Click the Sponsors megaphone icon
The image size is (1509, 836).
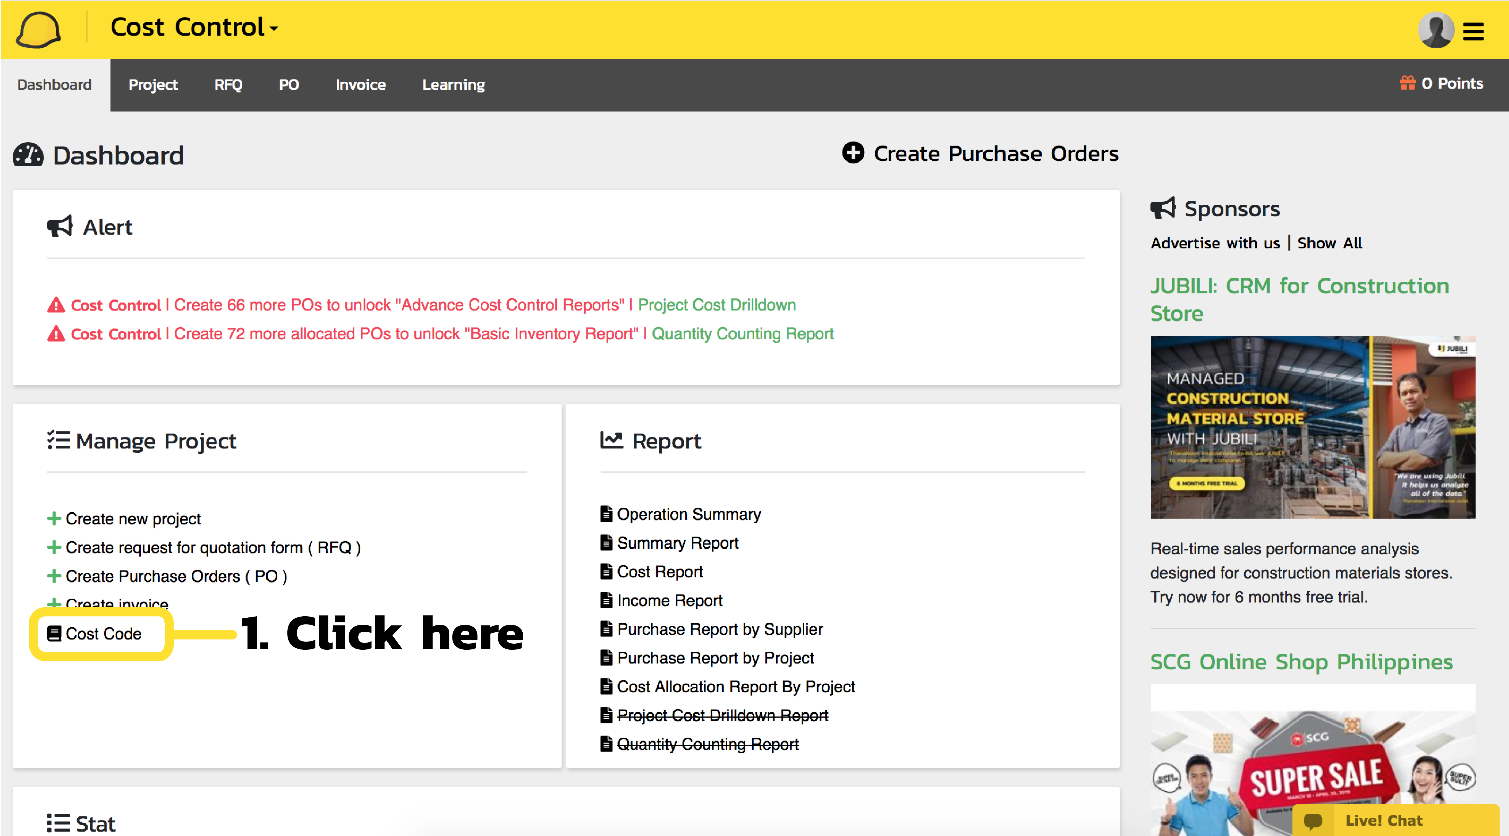[1163, 208]
